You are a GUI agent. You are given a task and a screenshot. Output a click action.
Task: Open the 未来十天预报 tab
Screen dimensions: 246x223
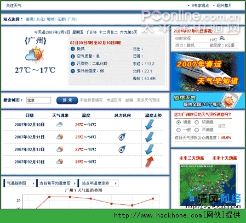[x=225, y=158]
